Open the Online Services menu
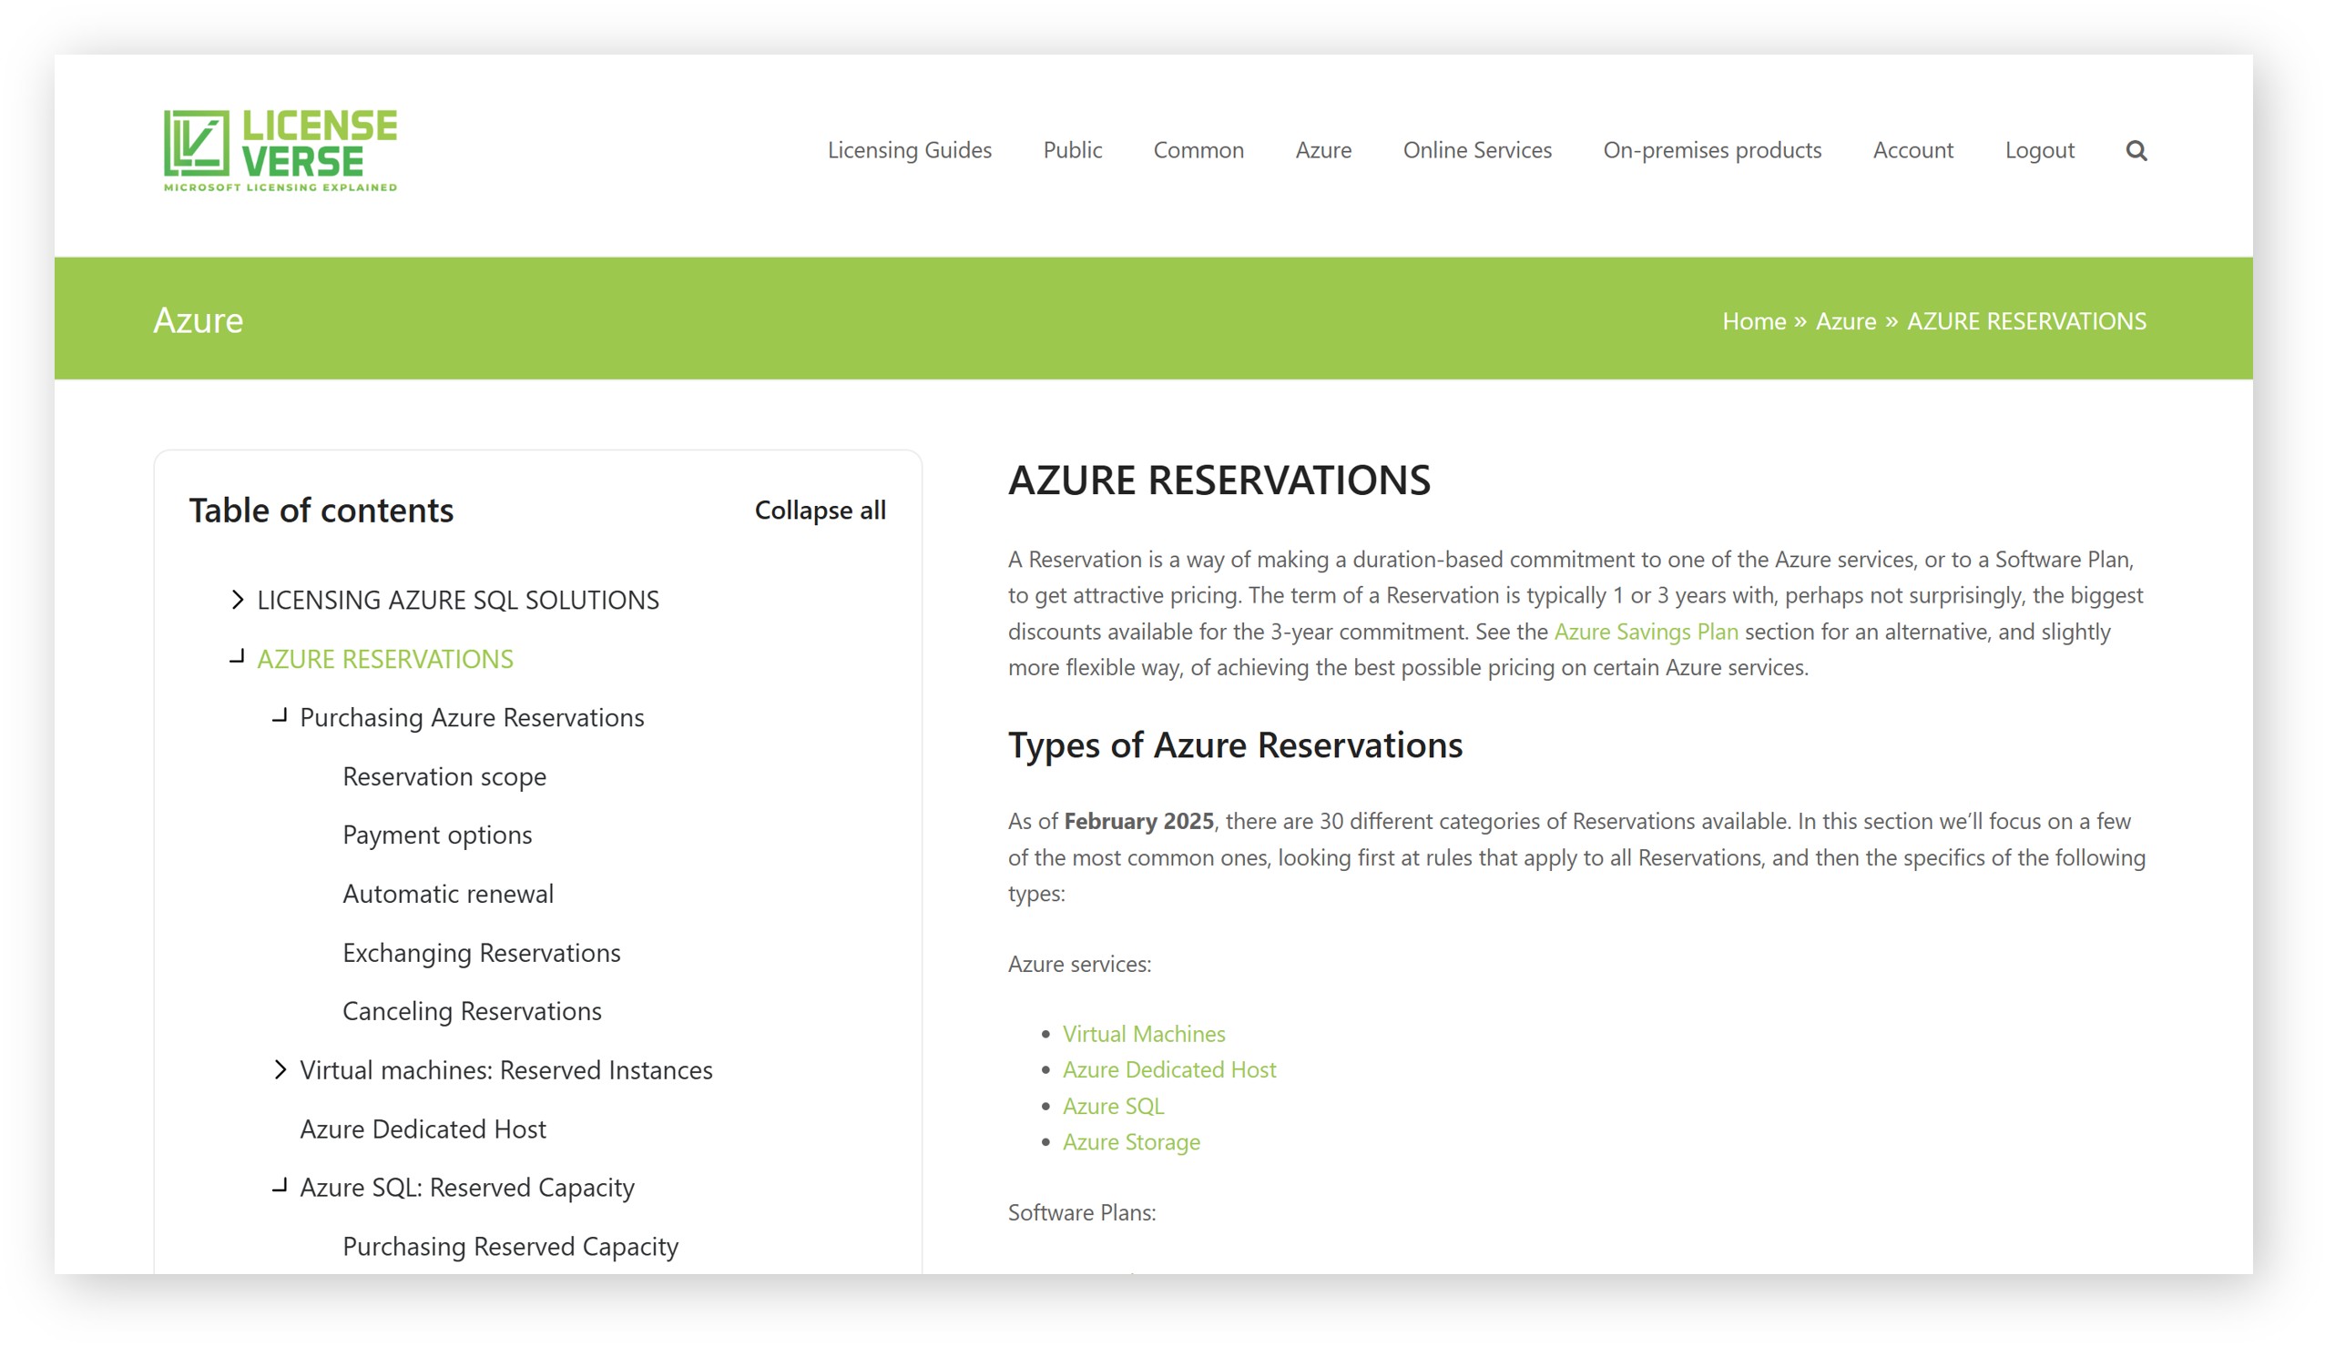This screenshot has height=1346, width=2325. click(1476, 150)
